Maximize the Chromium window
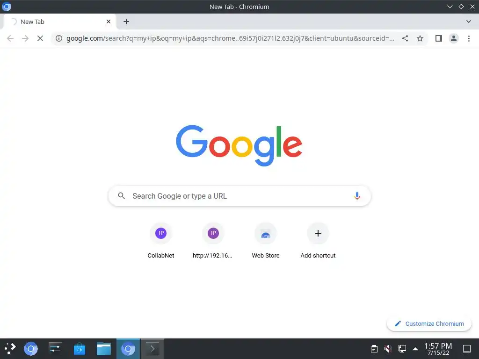479x359 pixels. [x=461, y=7]
